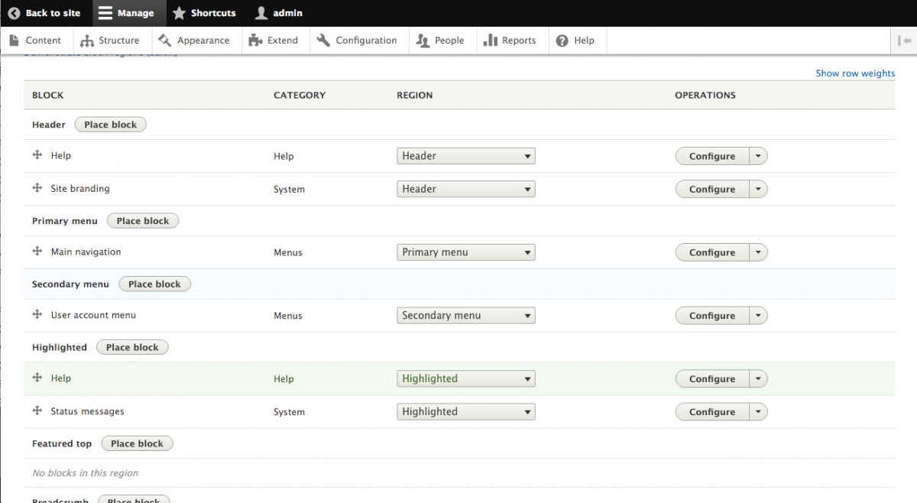Screen dimensions: 917x503
Task: Open the Secondary menu region dropdown
Action: tap(465, 316)
